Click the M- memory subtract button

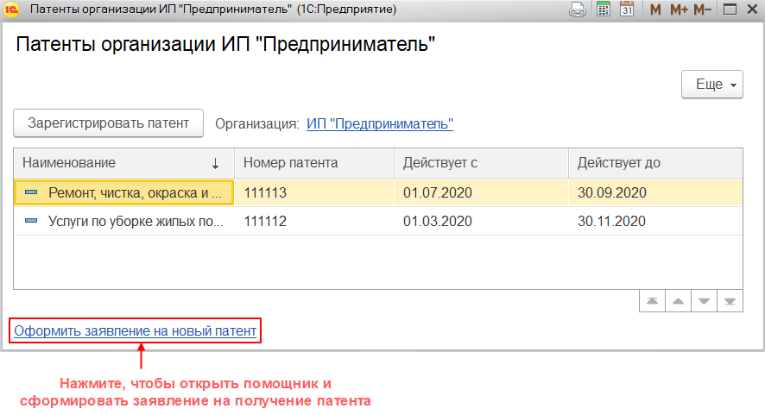[x=702, y=9]
